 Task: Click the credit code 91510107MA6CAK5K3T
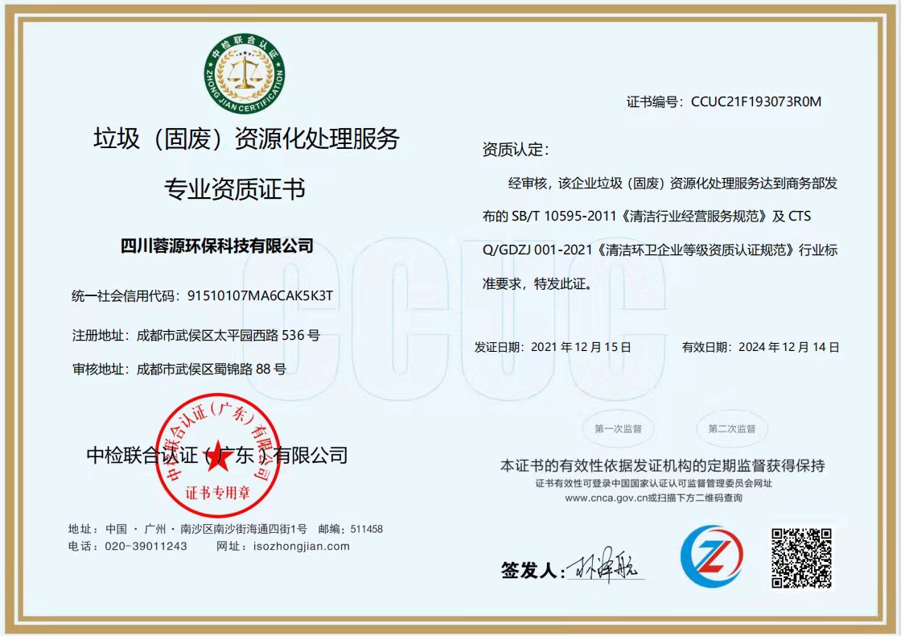pyautogui.click(x=260, y=295)
